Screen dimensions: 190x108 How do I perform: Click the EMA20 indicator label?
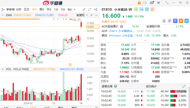pos(63,15)
